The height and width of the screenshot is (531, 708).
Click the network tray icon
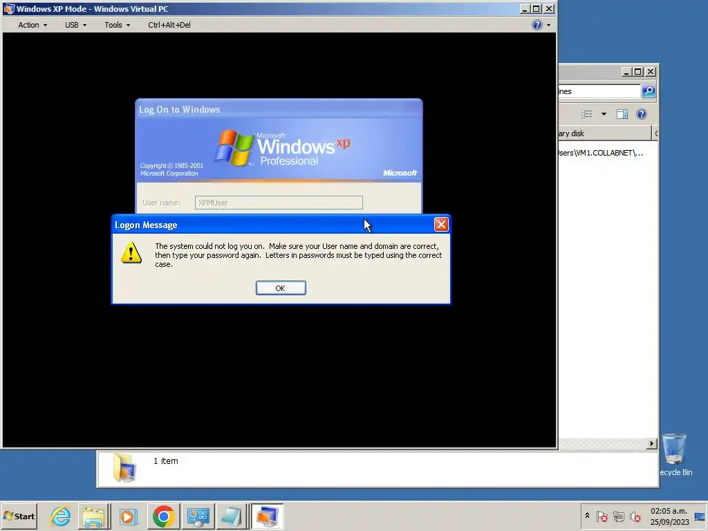pyautogui.click(x=619, y=516)
